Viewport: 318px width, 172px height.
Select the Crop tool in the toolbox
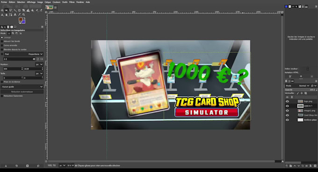click(19, 10)
